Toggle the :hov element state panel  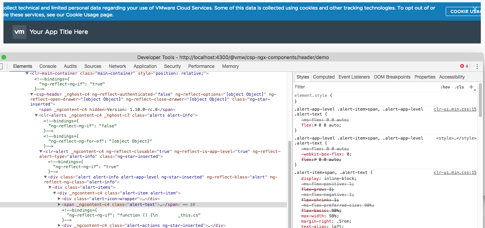tap(445, 87)
